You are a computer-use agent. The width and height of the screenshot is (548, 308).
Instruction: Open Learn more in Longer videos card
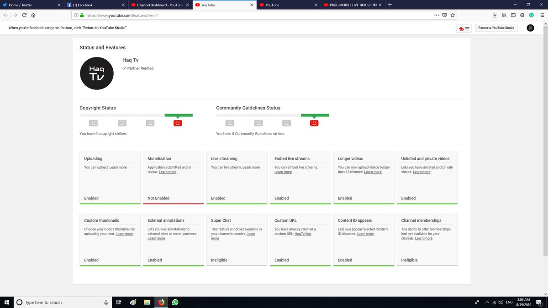(373, 172)
